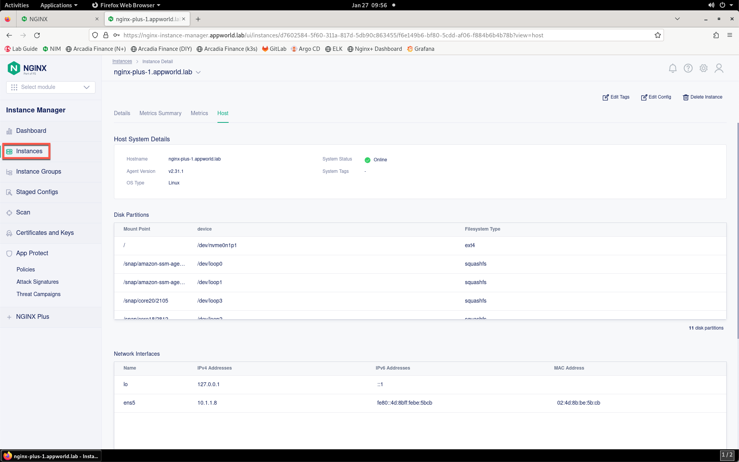Click the NGINX logo in the sidebar
This screenshot has width=739, height=462.
27,69
